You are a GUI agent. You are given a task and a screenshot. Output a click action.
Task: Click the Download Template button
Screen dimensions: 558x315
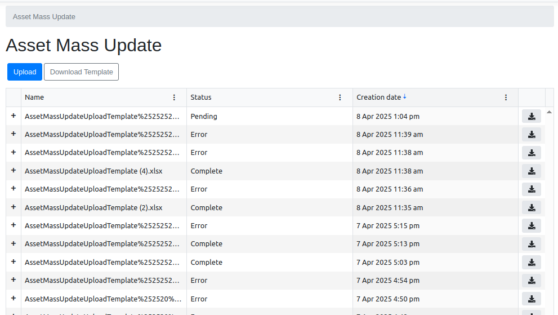click(x=81, y=72)
